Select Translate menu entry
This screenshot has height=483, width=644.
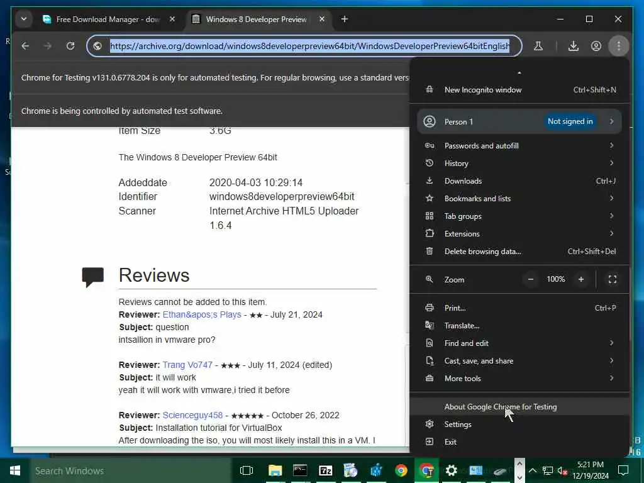[x=519, y=326]
